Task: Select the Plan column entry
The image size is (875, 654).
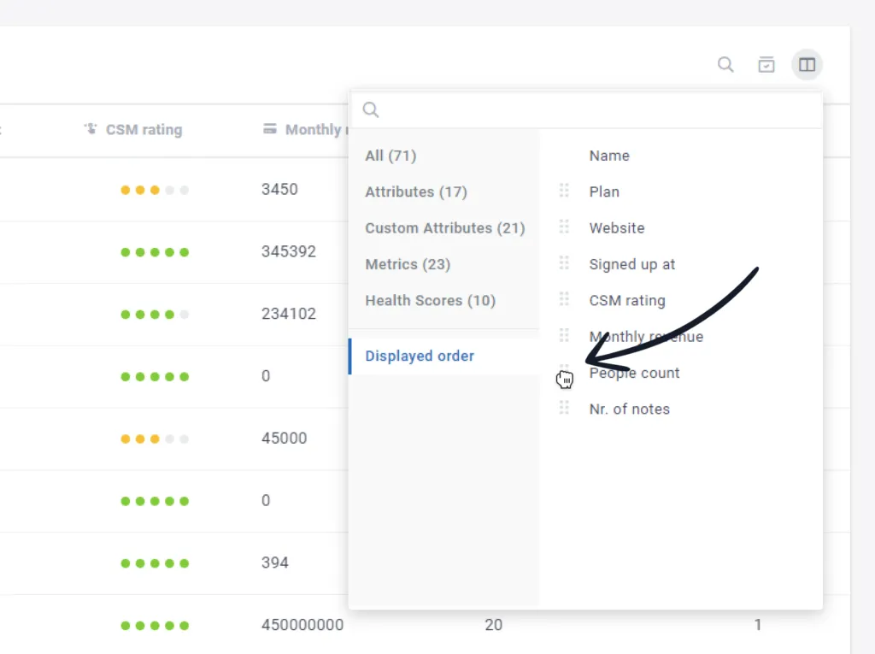Action: point(604,191)
